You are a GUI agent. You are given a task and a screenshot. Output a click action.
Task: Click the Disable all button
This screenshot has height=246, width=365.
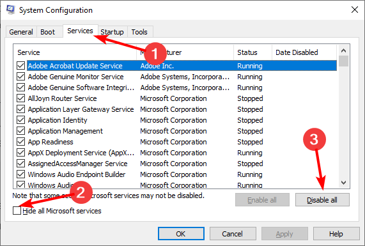[322, 200]
